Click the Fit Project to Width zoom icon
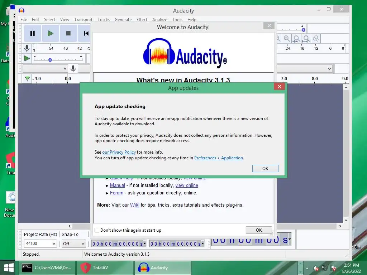This screenshot has height=275, width=367. [306, 39]
